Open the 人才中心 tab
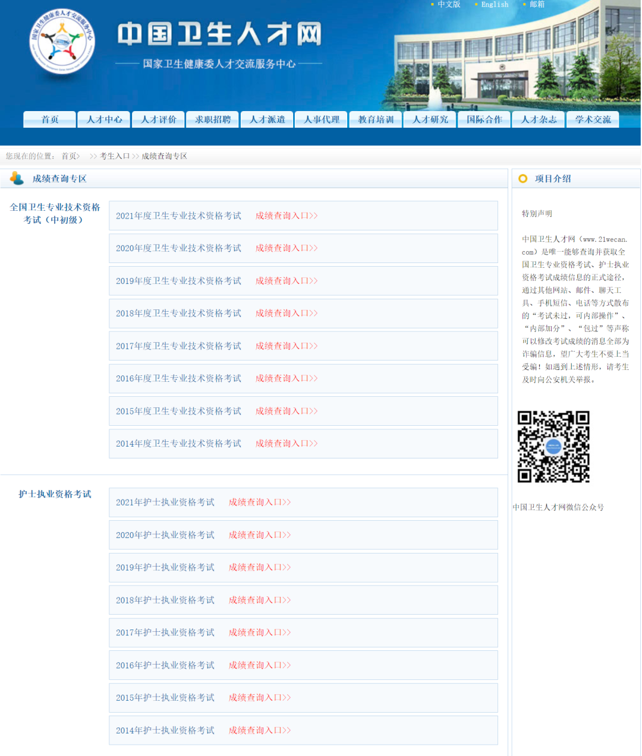Image resolution: width=642 pixels, height=756 pixels. [103, 119]
